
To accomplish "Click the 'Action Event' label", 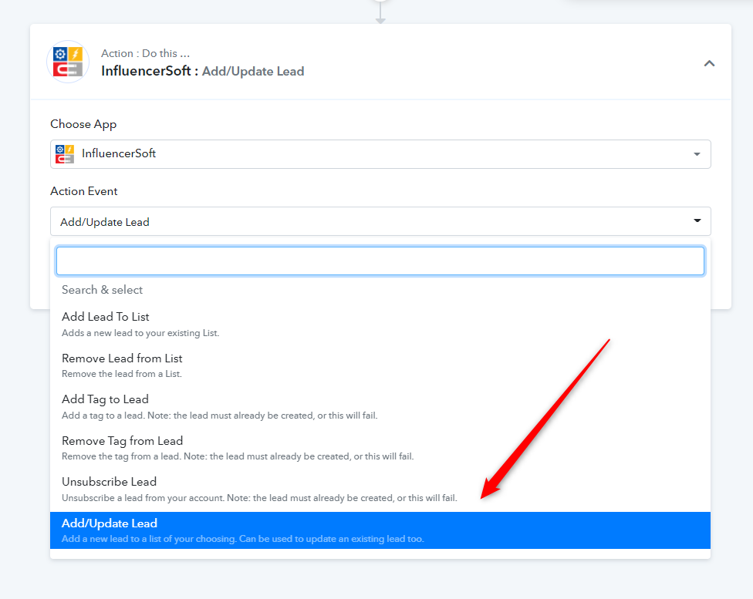I will pos(83,191).
